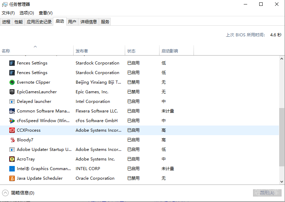This screenshot has width=285, height=202.
Task: Click the 高 impact value for Bloody7
Action: coord(164,140)
